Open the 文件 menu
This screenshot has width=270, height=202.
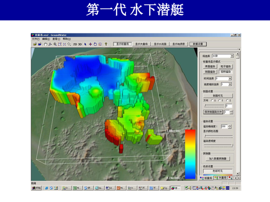tap(36, 39)
